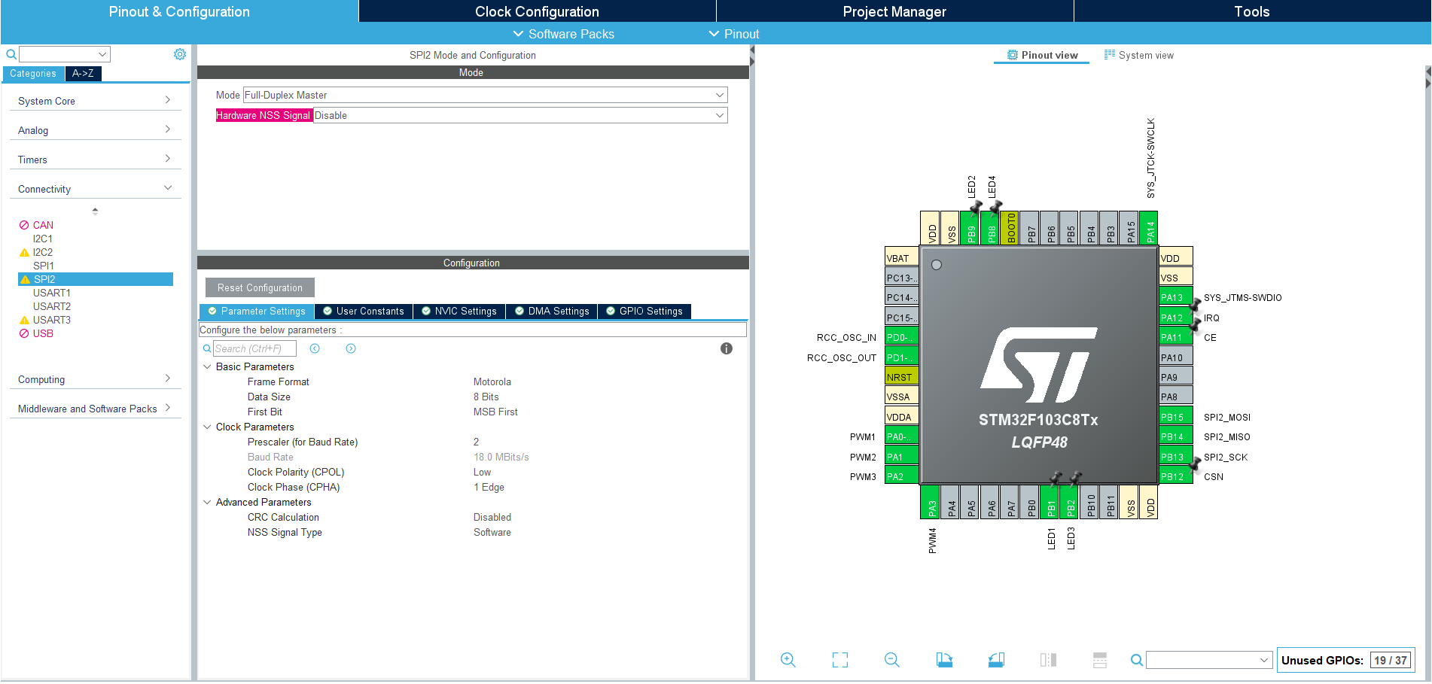Open the pin search dropdown at the bottom
The image size is (1432, 684).
1209,660
